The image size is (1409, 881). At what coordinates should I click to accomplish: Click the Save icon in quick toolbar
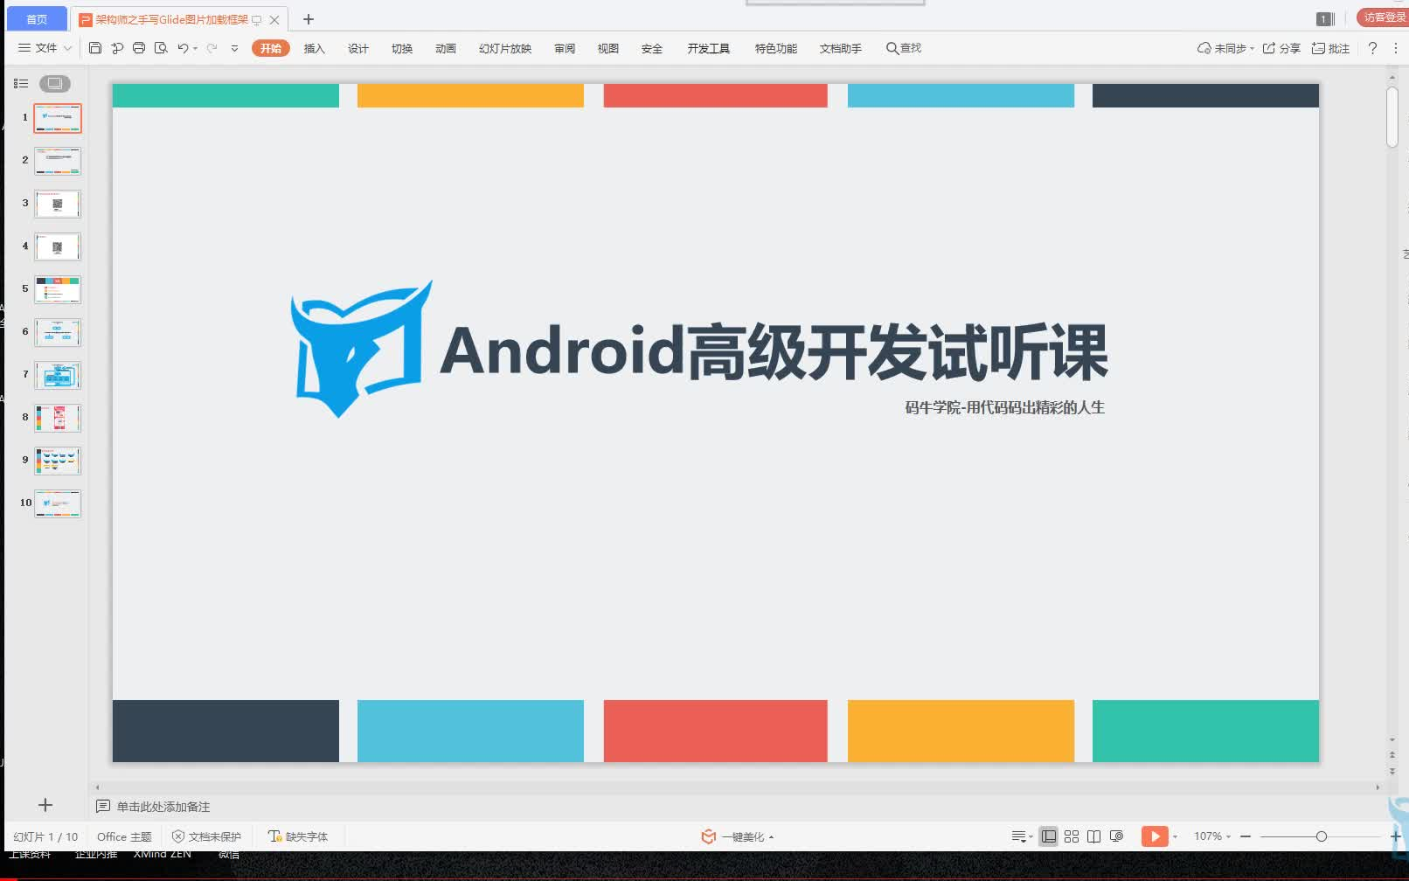pyautogui.click(x=95, y=48)
